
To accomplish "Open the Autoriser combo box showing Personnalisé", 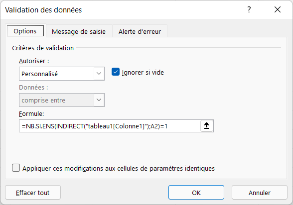I will coord(62,74).
